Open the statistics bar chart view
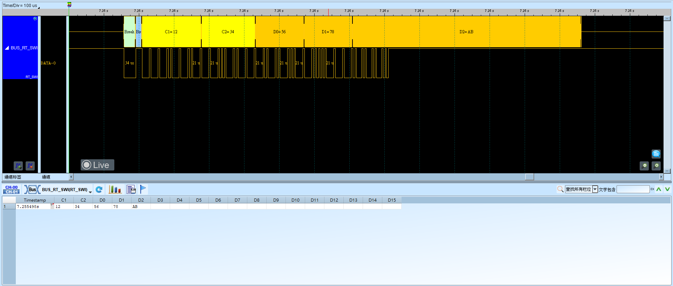The height and width of the screenshot is (286, 673). coord(115,189)
